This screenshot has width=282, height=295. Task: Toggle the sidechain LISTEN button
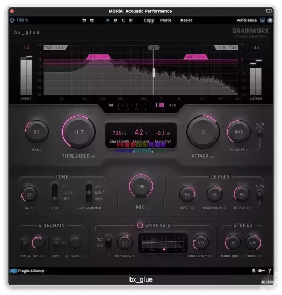pos(24,242)
